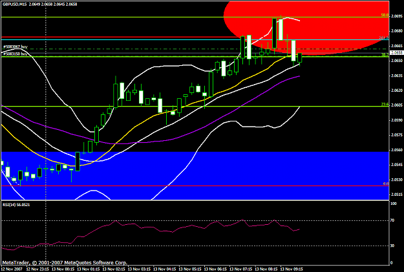The height and width of the screenshot is (272, 404).
Task: Click the 12 Nov 23:15 time label
Action: coord(37,269)
